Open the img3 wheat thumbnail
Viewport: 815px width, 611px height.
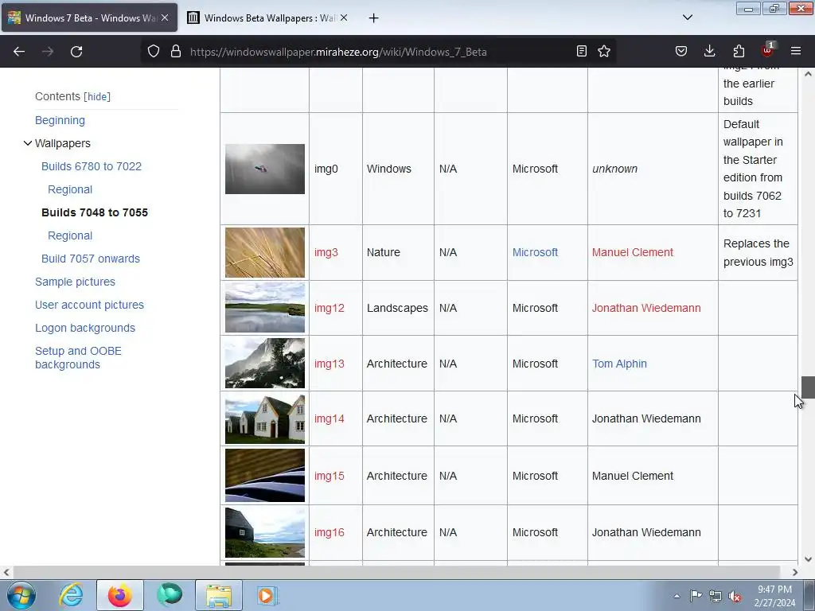[265, 252]
